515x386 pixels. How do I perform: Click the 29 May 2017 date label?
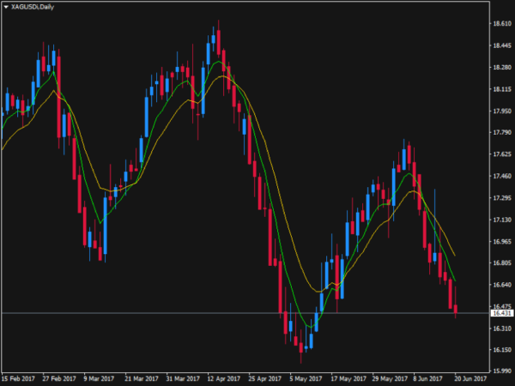[x=389, y=379]
